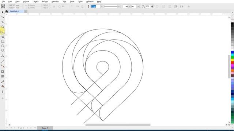Open the View menu
Image resolution: width=234 pixels, height=131 pixels.
click(x=17, y=1)
